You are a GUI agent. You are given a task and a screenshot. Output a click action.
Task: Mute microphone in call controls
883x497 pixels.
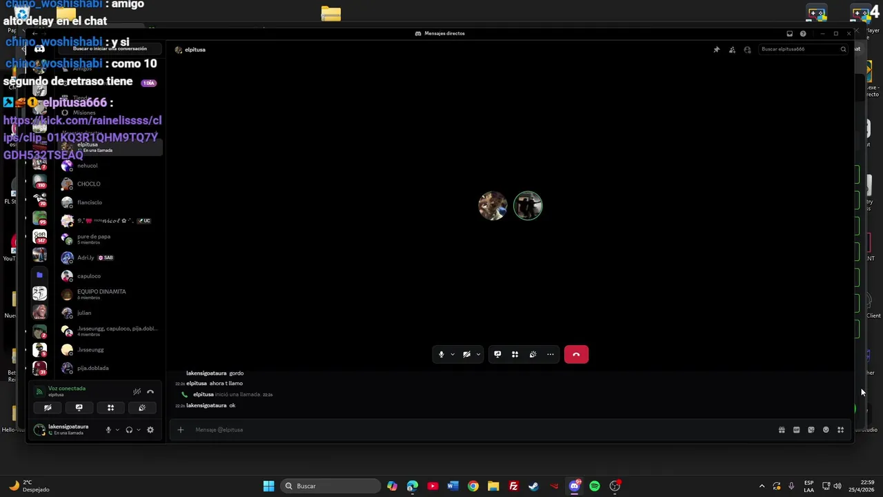pos(441,354)
